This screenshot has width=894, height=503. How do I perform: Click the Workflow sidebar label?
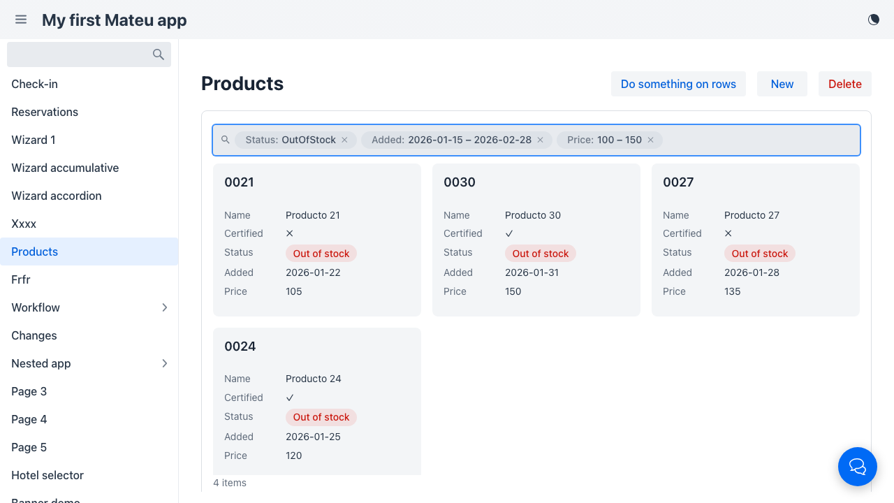(36, 307)
